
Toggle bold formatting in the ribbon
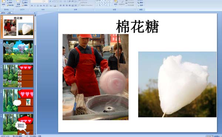coord(32,6)
